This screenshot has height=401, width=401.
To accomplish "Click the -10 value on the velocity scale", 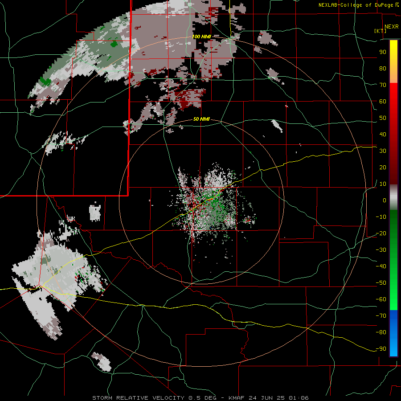I will click(x=381, y=217).
